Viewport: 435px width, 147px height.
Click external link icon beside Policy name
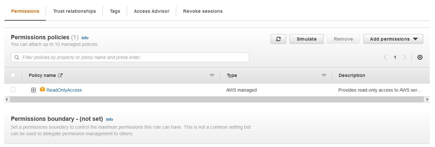[60, 75]
